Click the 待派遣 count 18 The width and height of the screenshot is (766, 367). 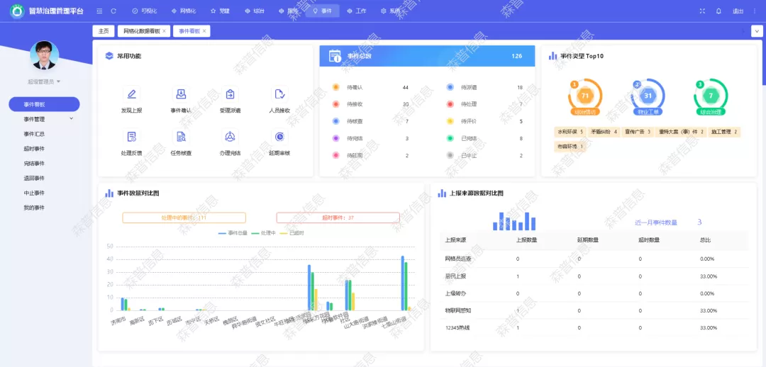pos(520,87)
